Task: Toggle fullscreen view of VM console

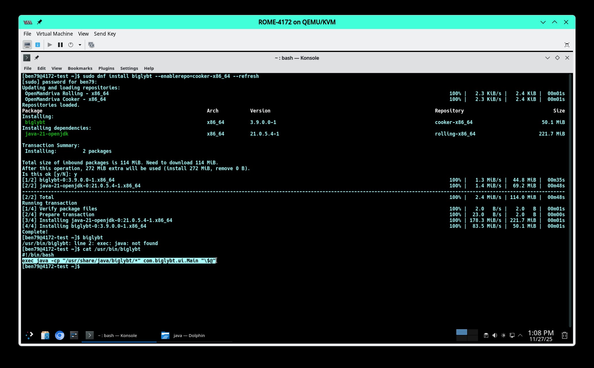Action: point(567,45)
